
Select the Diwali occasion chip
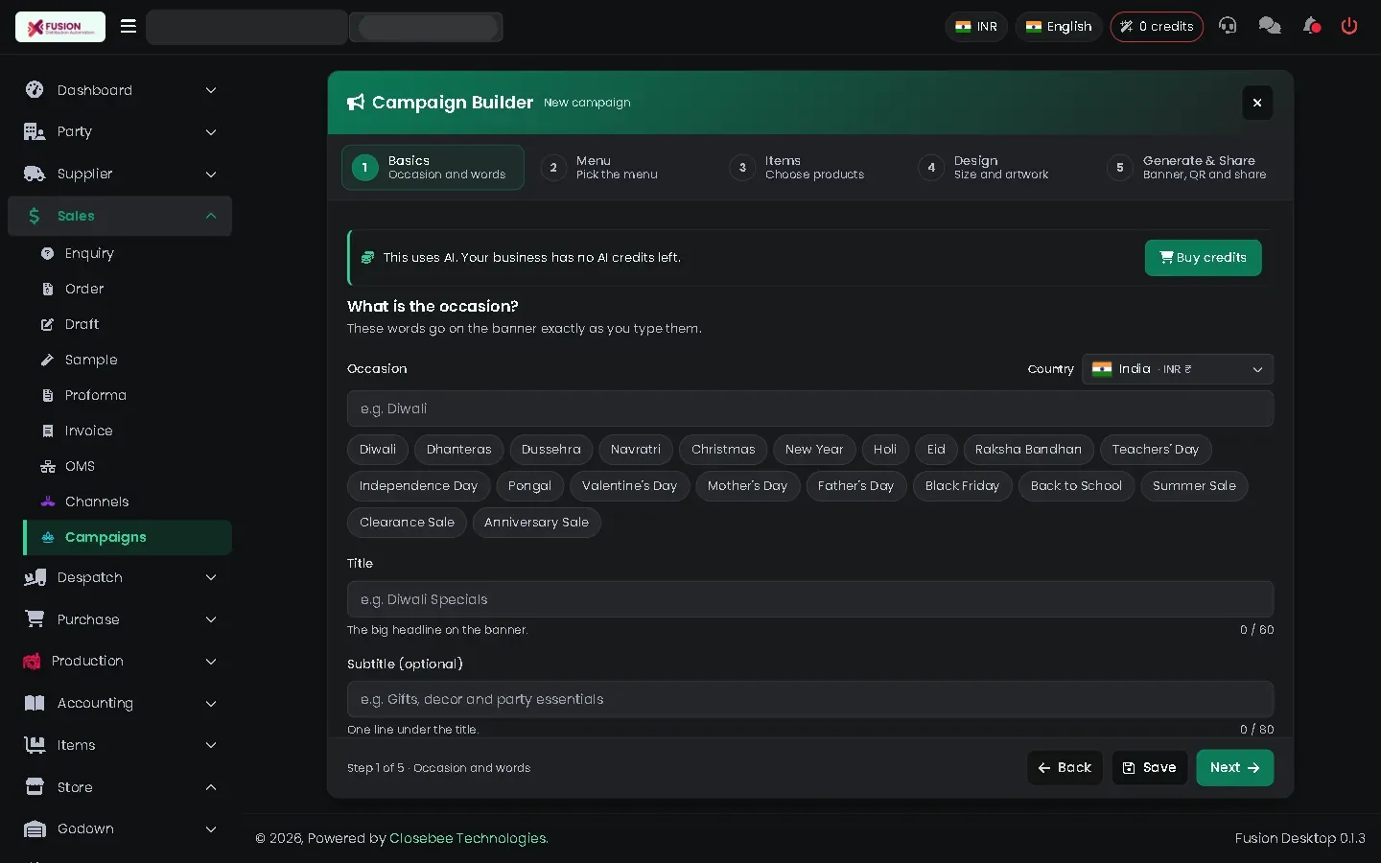point(378,450)
